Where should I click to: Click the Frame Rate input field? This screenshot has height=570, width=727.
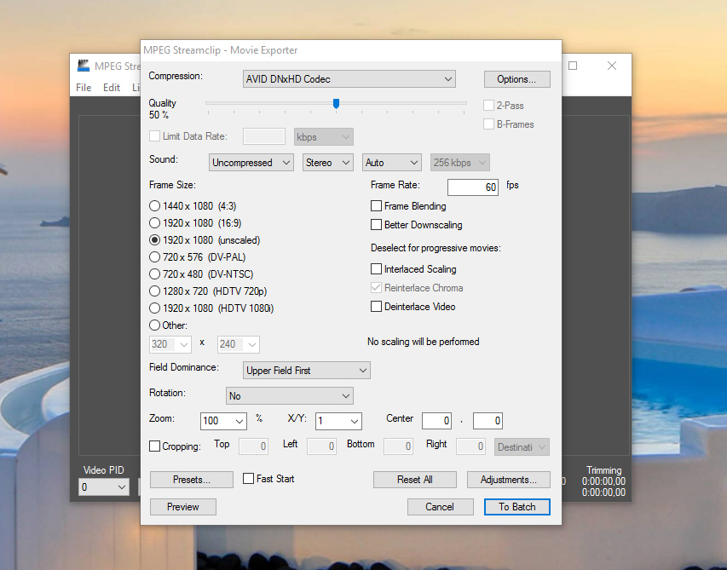coord(473,187)
